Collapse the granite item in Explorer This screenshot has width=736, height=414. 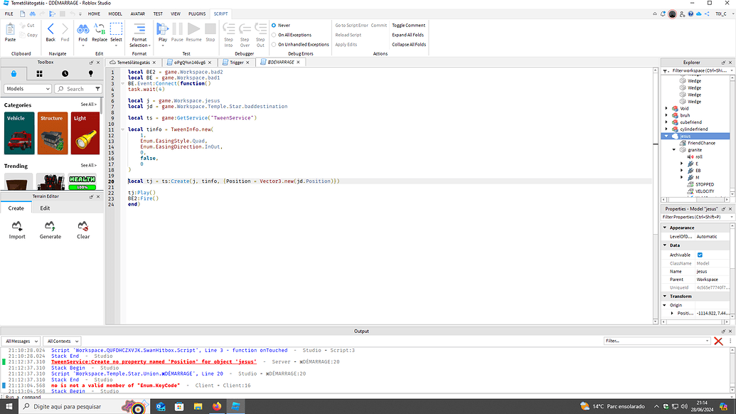point(674,149)
